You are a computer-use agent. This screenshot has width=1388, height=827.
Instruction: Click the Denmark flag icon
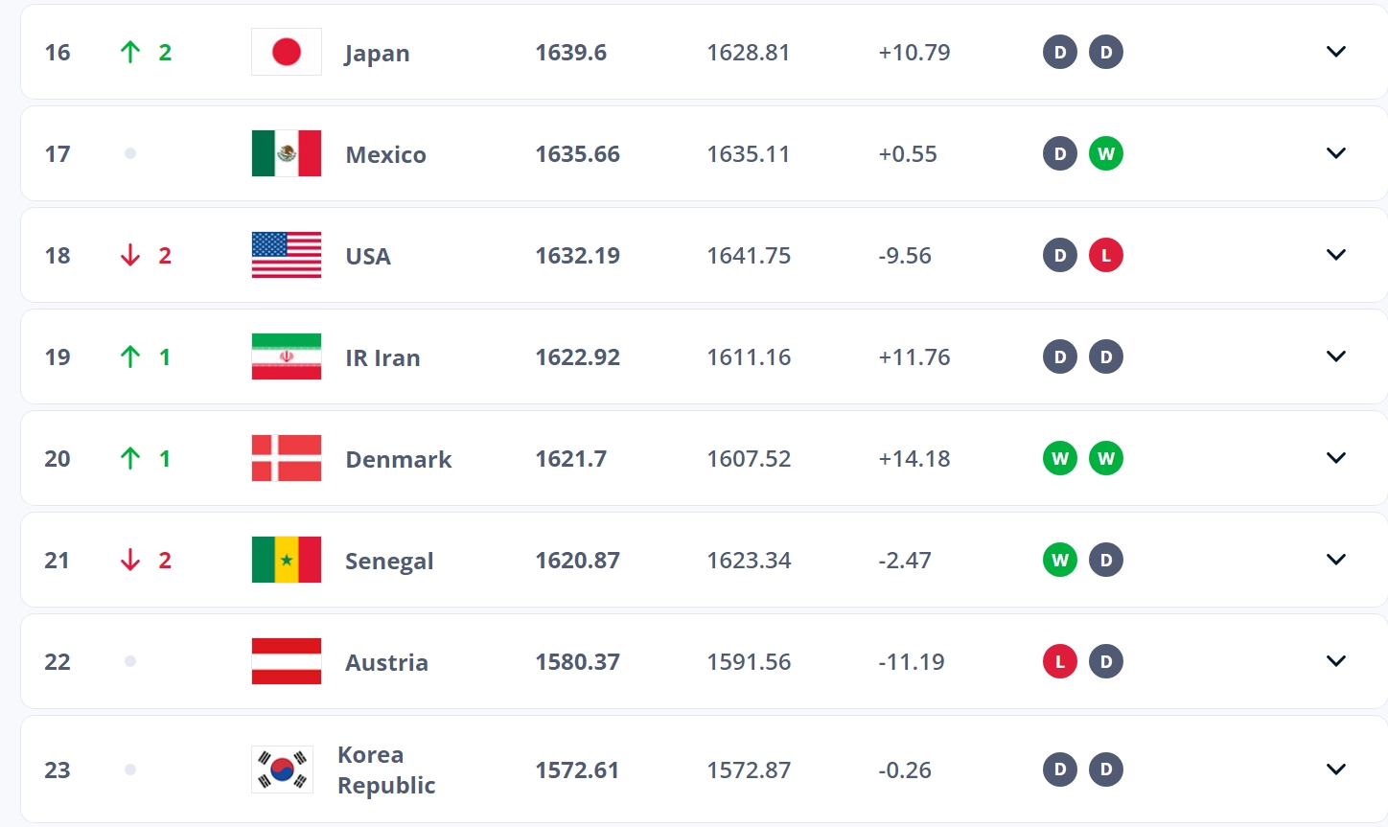click(x=286, y=458)
